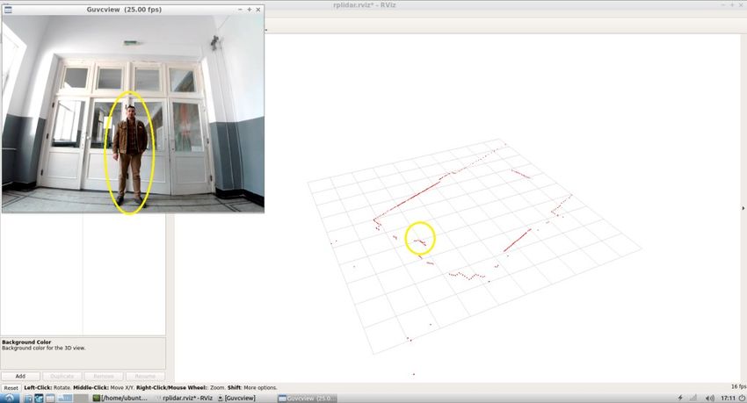Click the Remove display button
The image size is (747, 403).
[104, 377]
